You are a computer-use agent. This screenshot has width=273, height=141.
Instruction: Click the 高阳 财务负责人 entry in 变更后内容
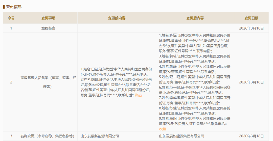[195, 121]
